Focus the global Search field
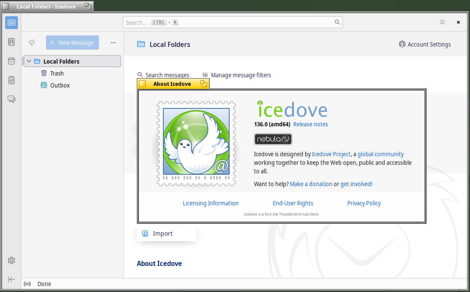The height and width of the screenshot is (292, 470). 233,22
